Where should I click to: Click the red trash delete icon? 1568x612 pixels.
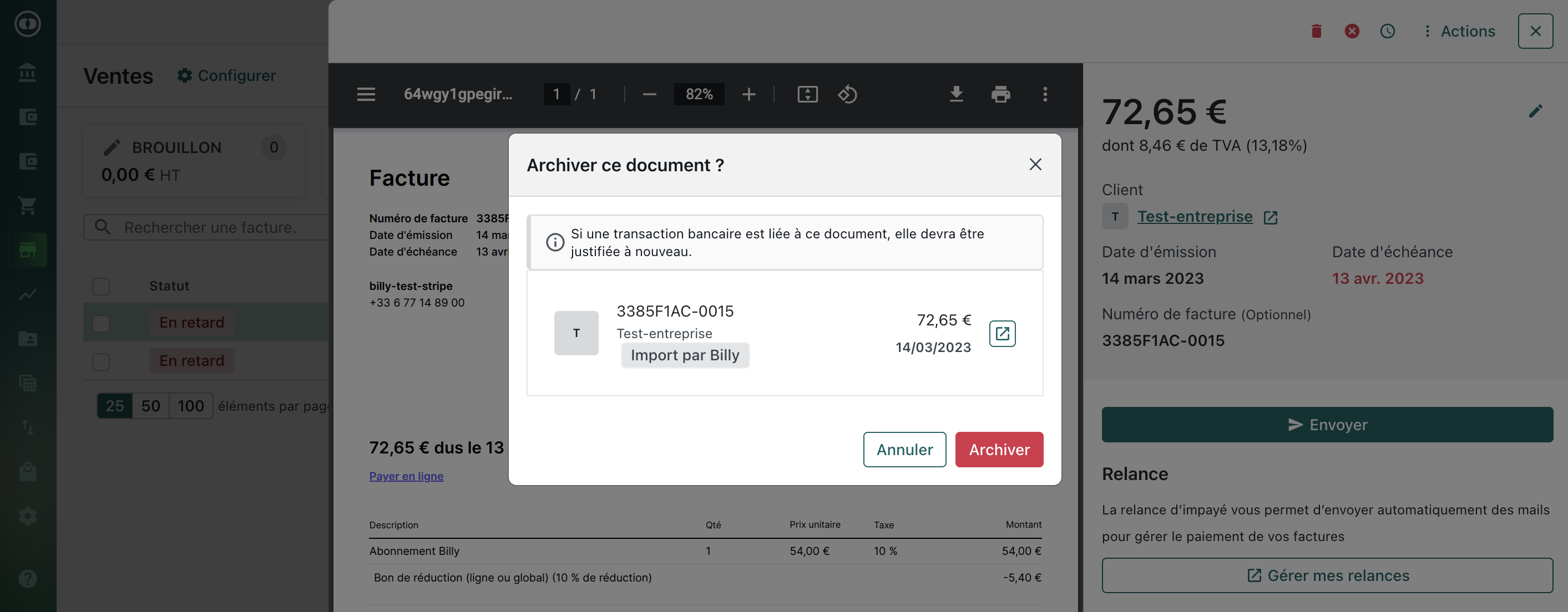(1316, 31)
